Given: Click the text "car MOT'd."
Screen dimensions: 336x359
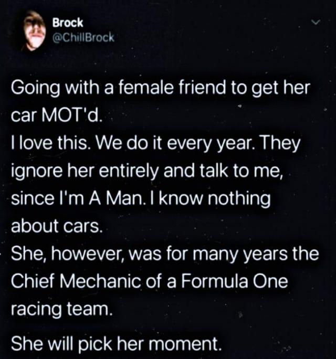Looking at the screenshot, I should coord(56,116).
